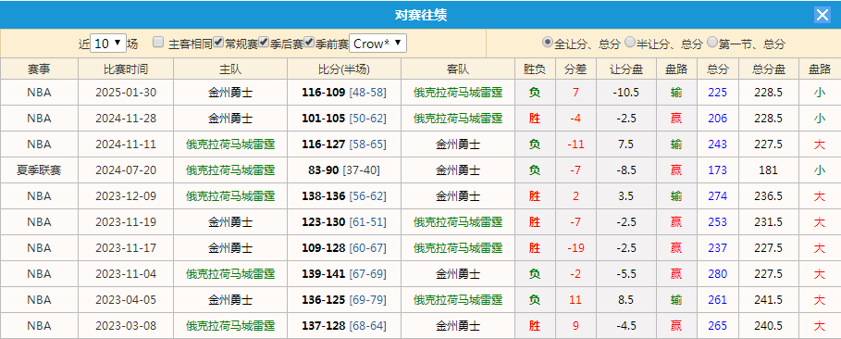Image resolution: width=841 pixels, height=339 pixels.
Task: Select the 第一节、总分 radio button
Action: (x=712, y=42)
